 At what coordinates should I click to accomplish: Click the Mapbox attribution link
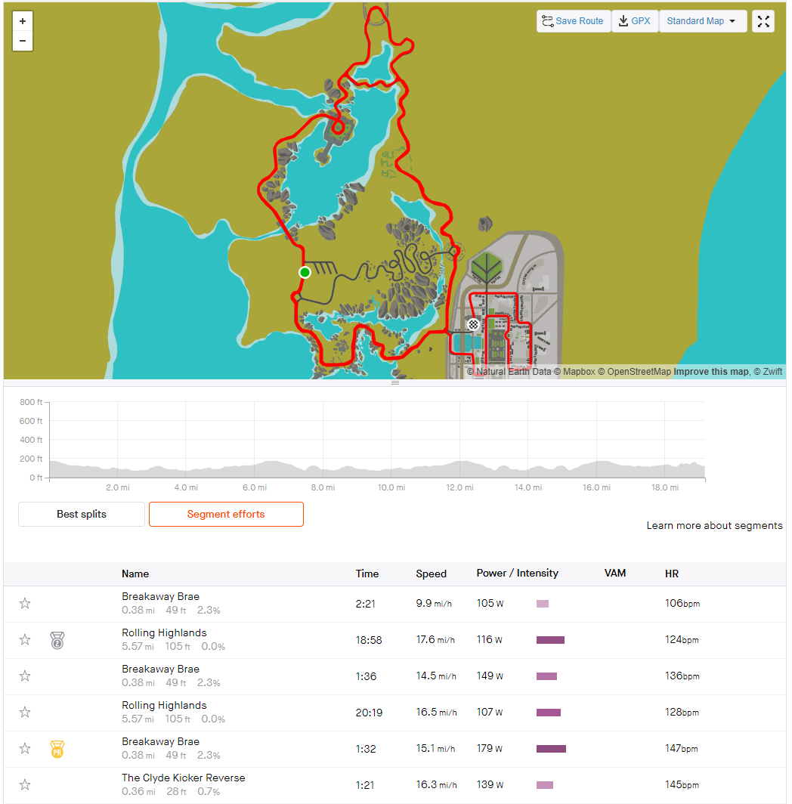click(574, 372)
